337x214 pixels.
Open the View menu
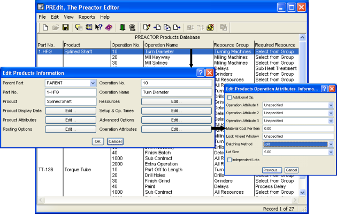tap(68, 17)
